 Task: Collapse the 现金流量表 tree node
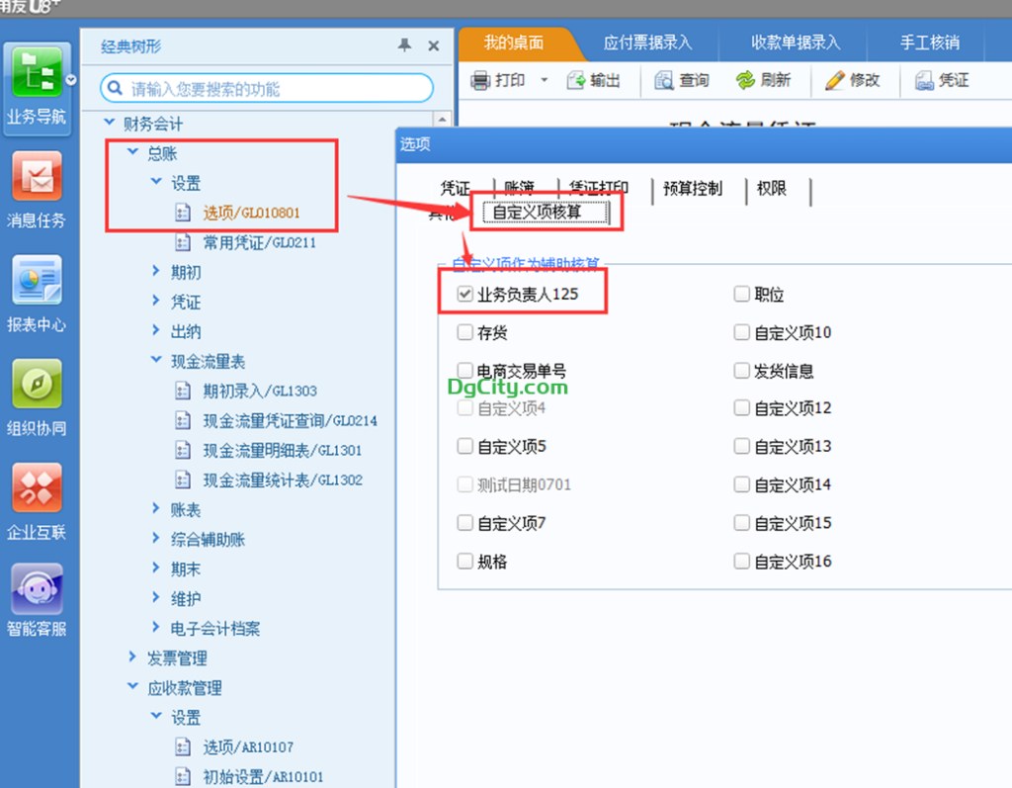click(x=156, y=361)
